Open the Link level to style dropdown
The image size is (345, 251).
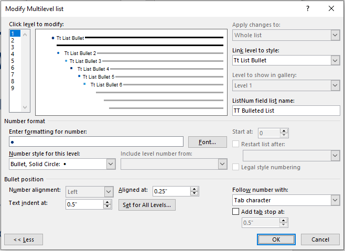tap(335, 60)
